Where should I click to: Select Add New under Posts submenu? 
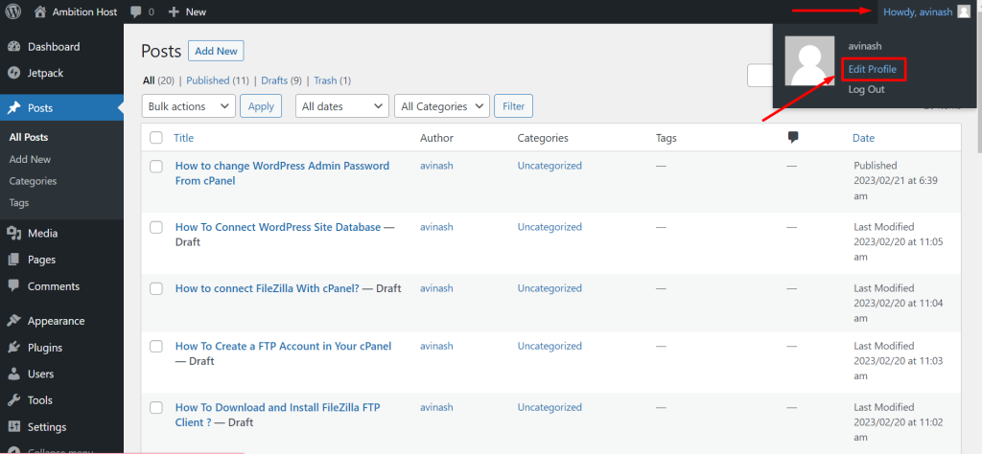coord(30,159)
